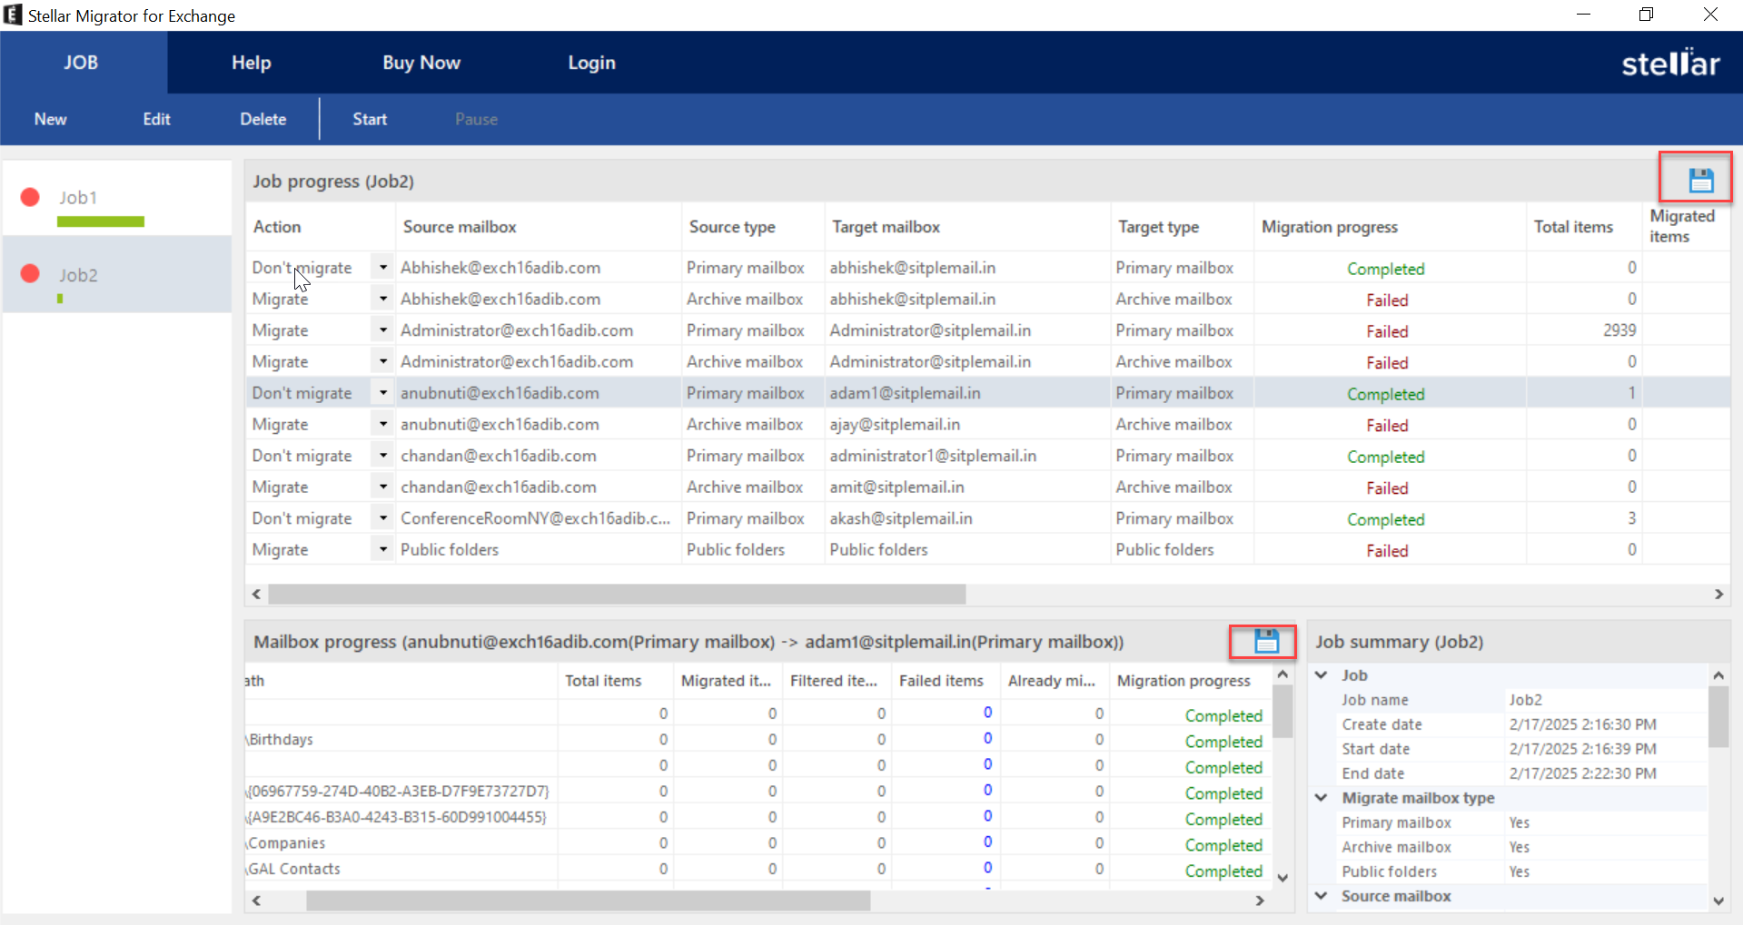Open action dropdown for chandan primary mailbox row
1743x925 pixels.
click(382, 456)
